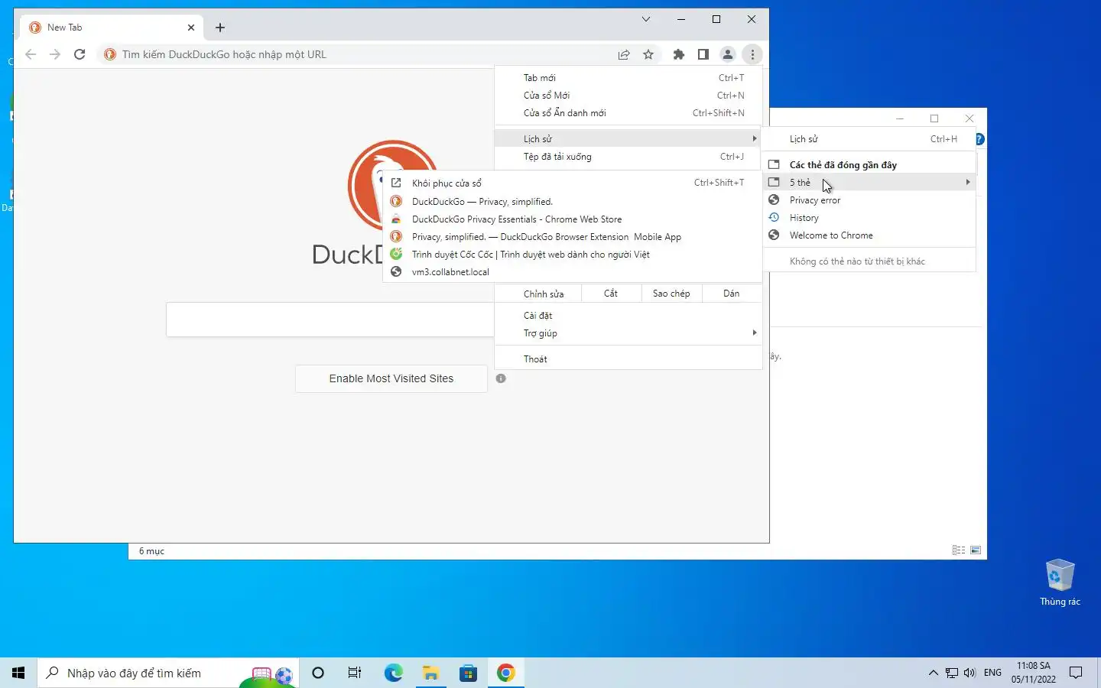
Task: Open the Extensions puzzle icon
Action: click(678, 54)
